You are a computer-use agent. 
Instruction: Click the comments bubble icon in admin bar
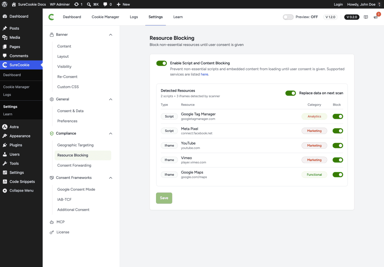105,5
